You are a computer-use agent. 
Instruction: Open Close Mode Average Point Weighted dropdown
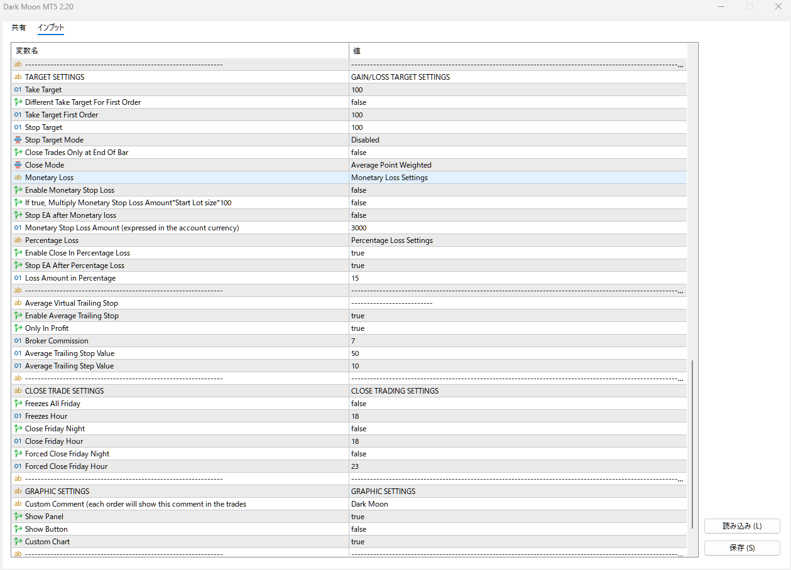tap(391, 165)
